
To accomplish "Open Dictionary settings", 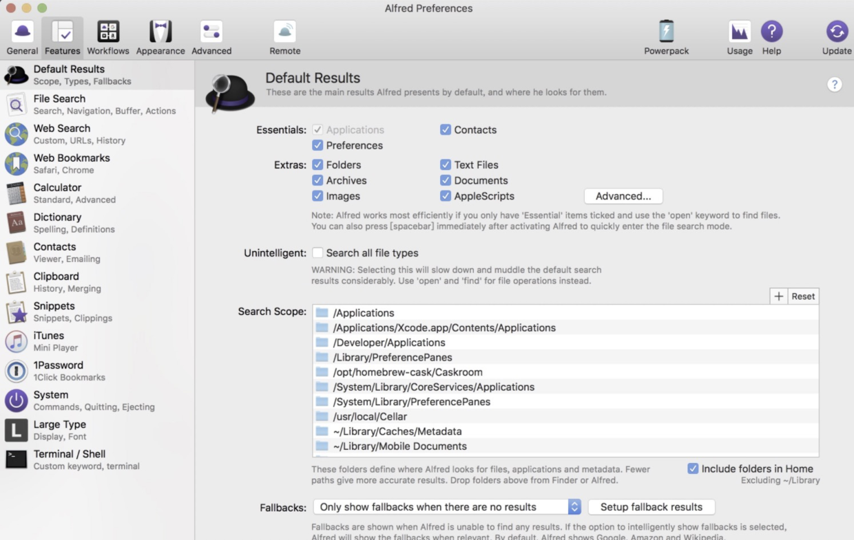I will pyautogui.click(x=97, y=223).
